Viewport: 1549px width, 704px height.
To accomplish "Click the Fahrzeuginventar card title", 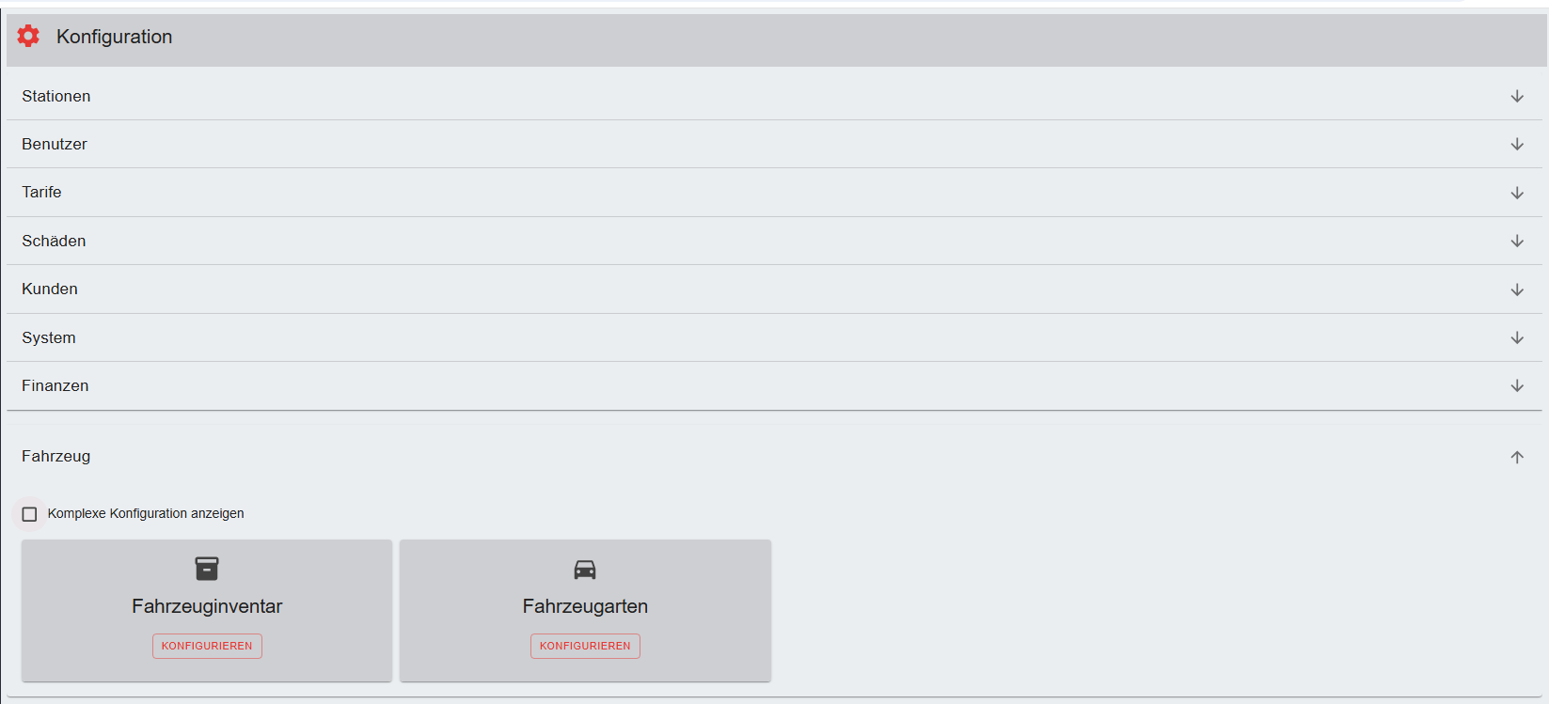I will 207,606.
